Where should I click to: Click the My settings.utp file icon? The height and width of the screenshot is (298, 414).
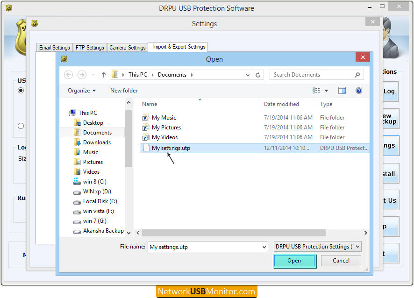coord(146,148)
